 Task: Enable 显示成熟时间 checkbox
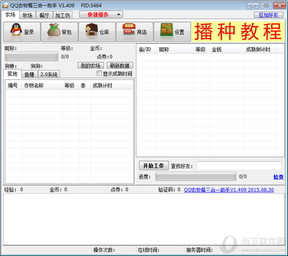pyautogui.click(x=99, y=73)
